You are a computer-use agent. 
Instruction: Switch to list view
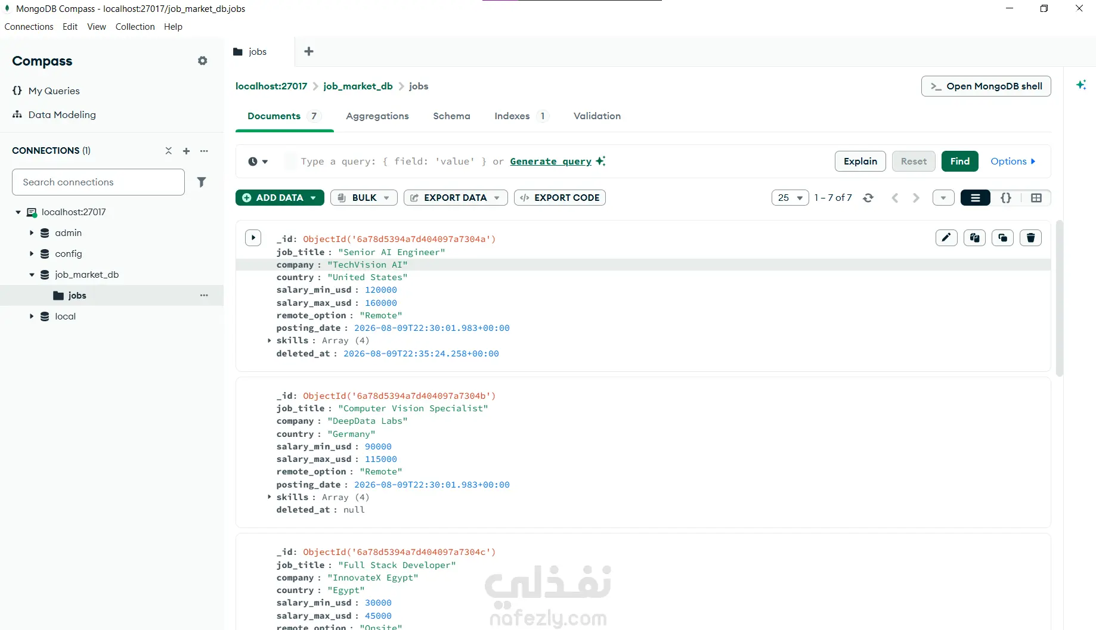(976, 198)
